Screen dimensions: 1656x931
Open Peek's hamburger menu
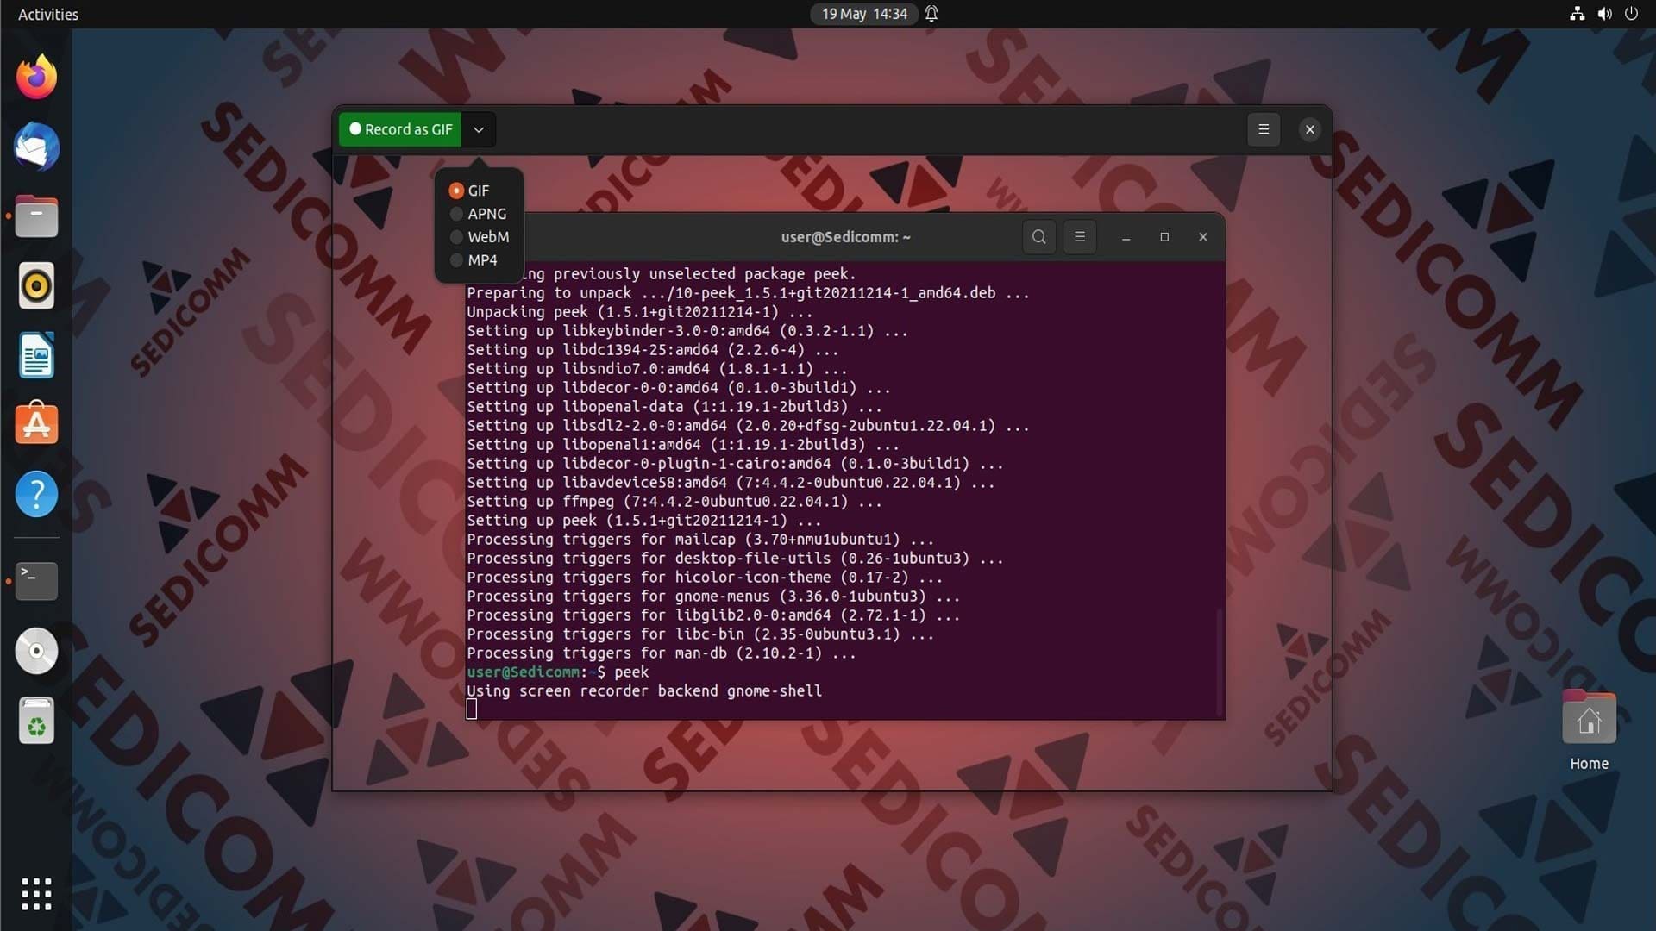pos(1264,129)
